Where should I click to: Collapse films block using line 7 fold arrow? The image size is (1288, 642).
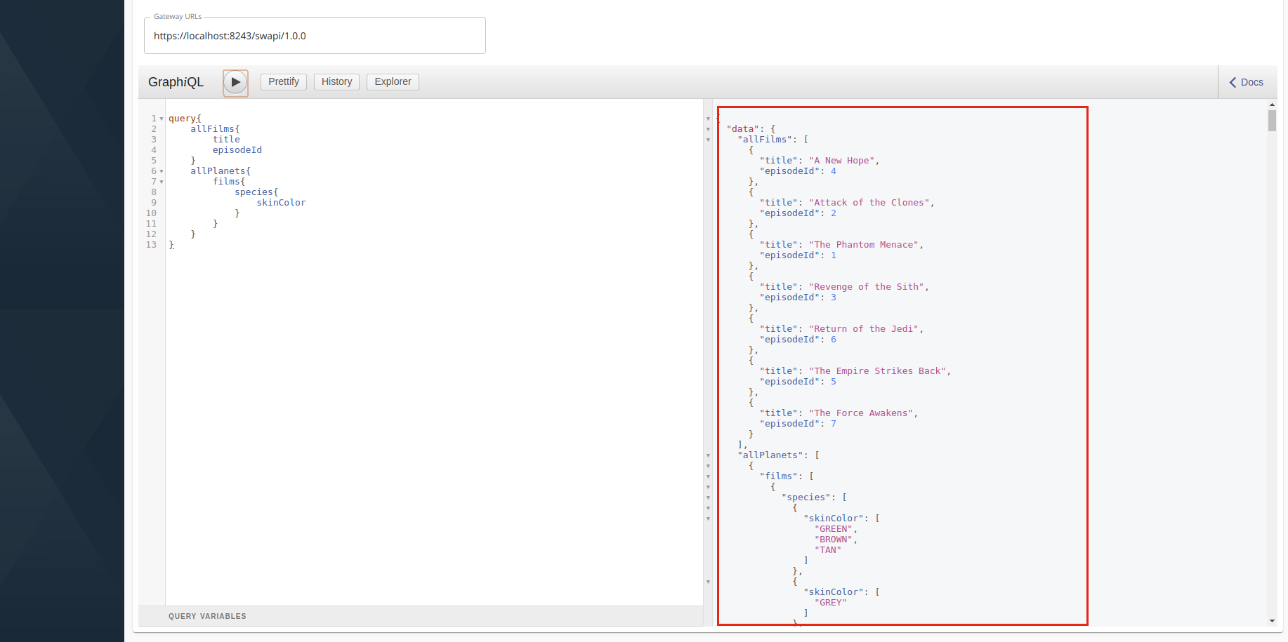(x=161, y=181)
